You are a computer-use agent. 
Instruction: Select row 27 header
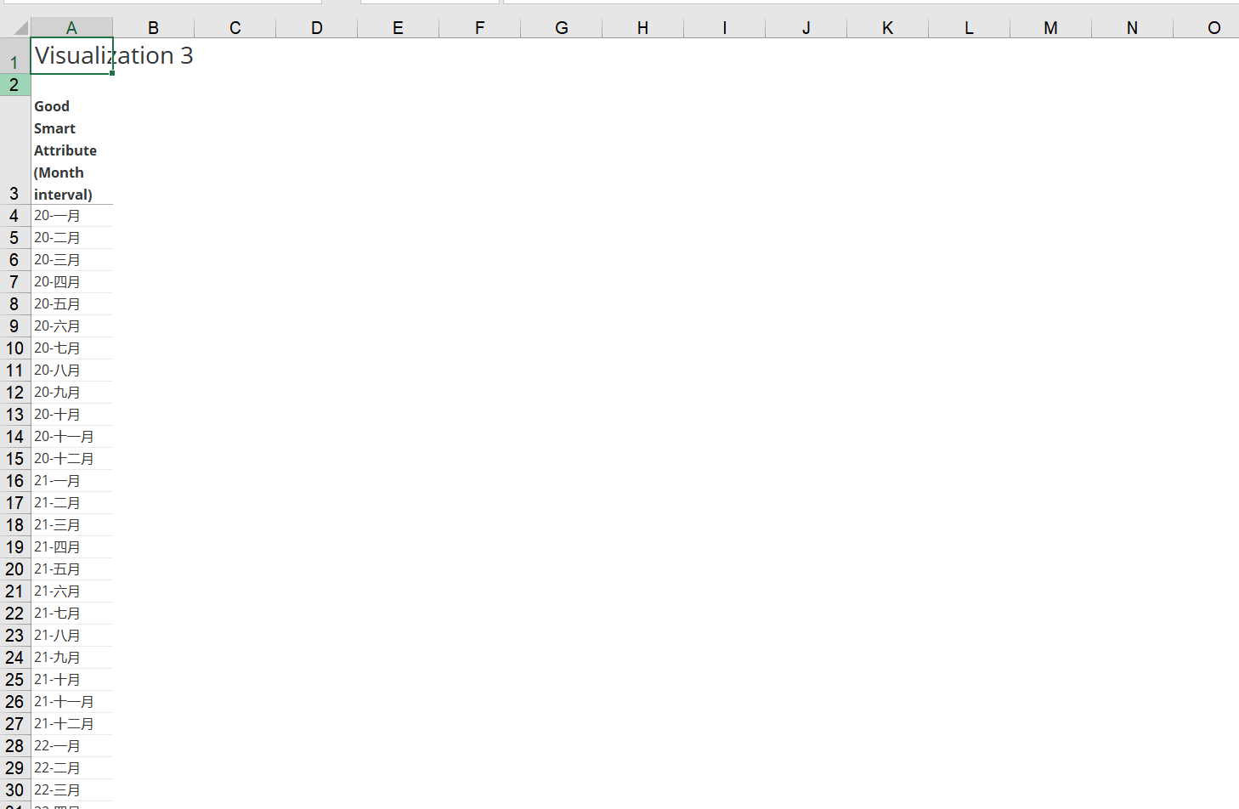[14, 724]
